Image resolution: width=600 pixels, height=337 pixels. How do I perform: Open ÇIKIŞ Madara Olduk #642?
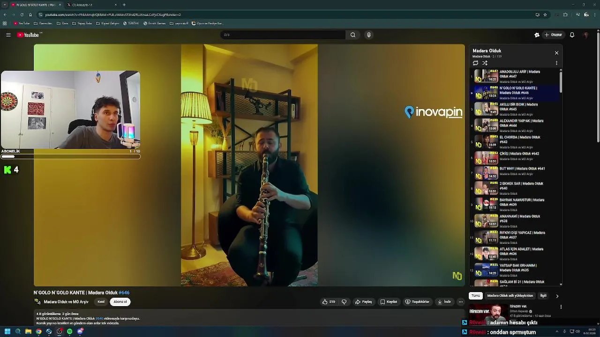point(515,157)
